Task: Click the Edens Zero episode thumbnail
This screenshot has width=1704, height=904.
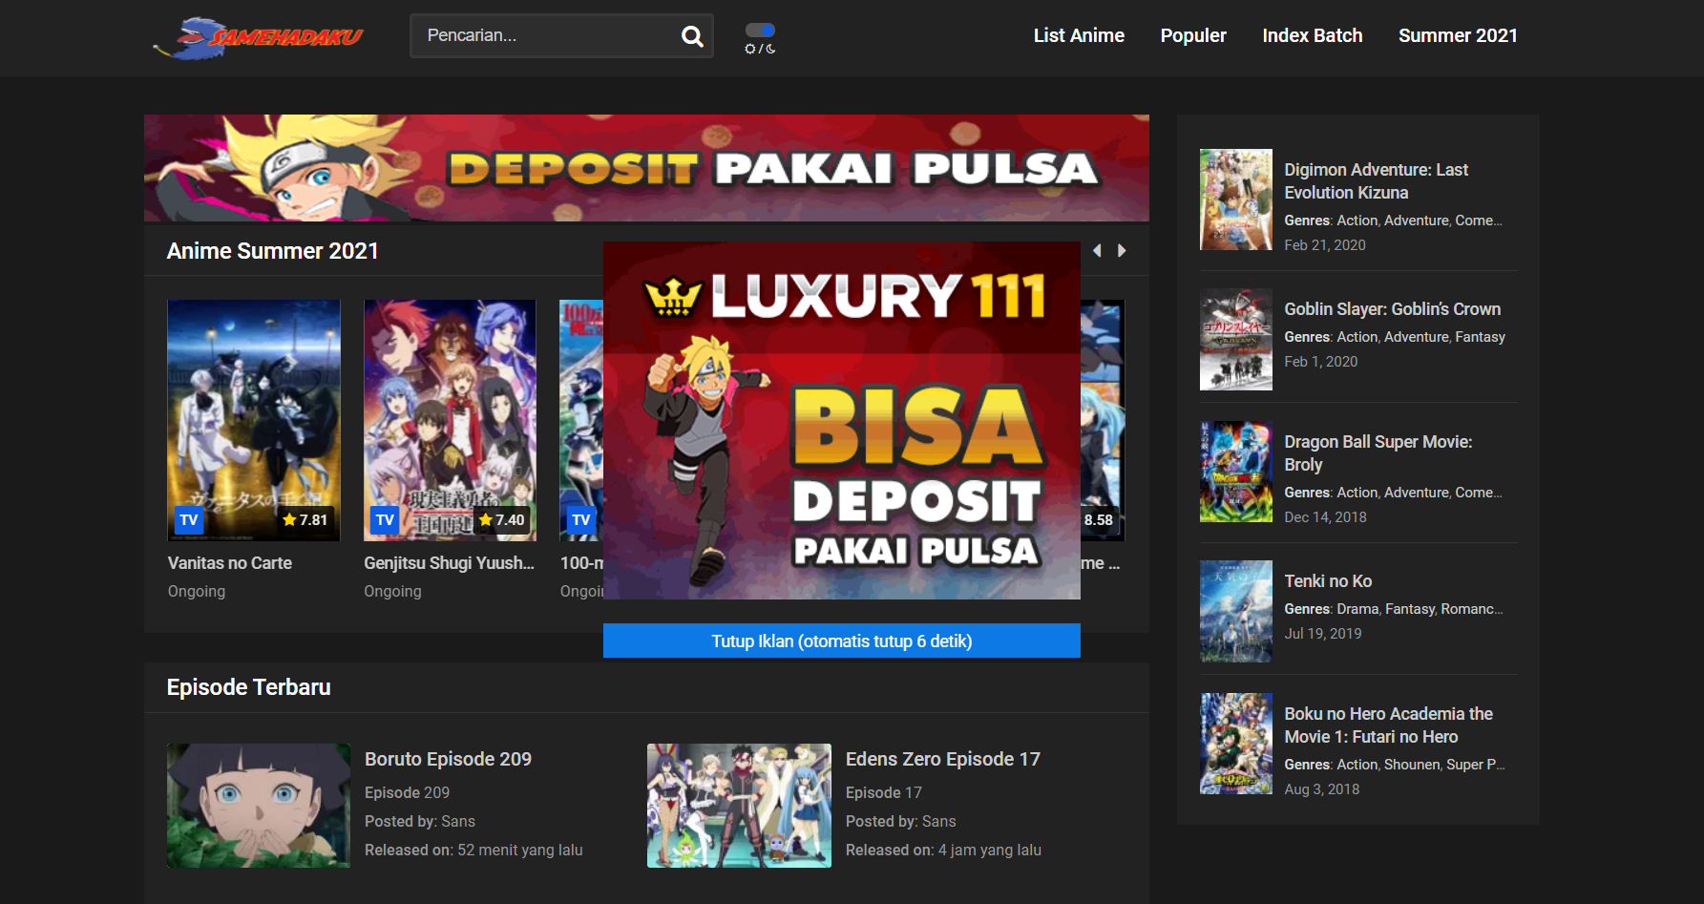Action: [739, 806]
